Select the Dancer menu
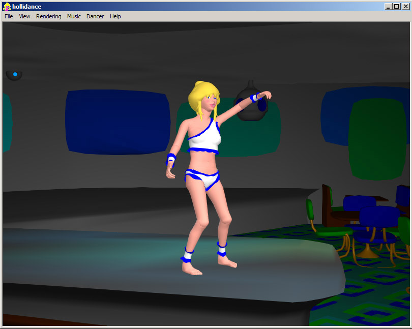 coord(95,16)
